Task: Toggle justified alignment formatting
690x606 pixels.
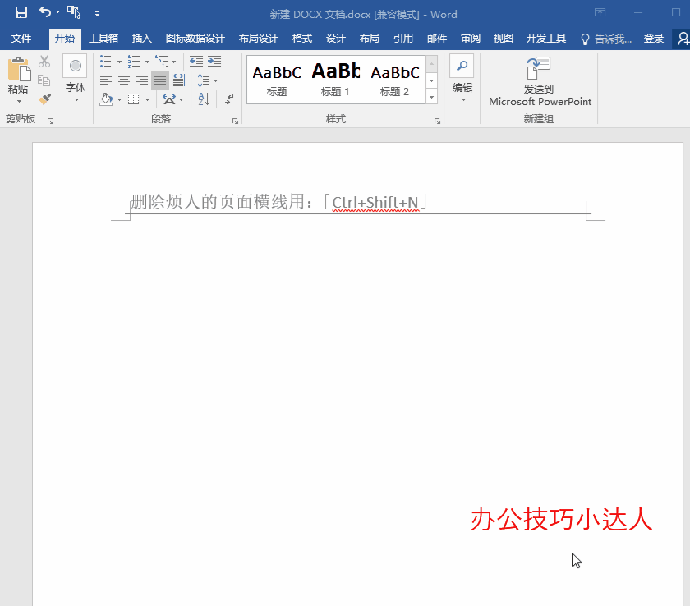Action: [x=159, y=80]
